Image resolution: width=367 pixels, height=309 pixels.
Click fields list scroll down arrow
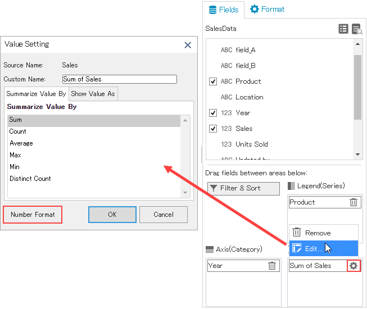(357, 154)
